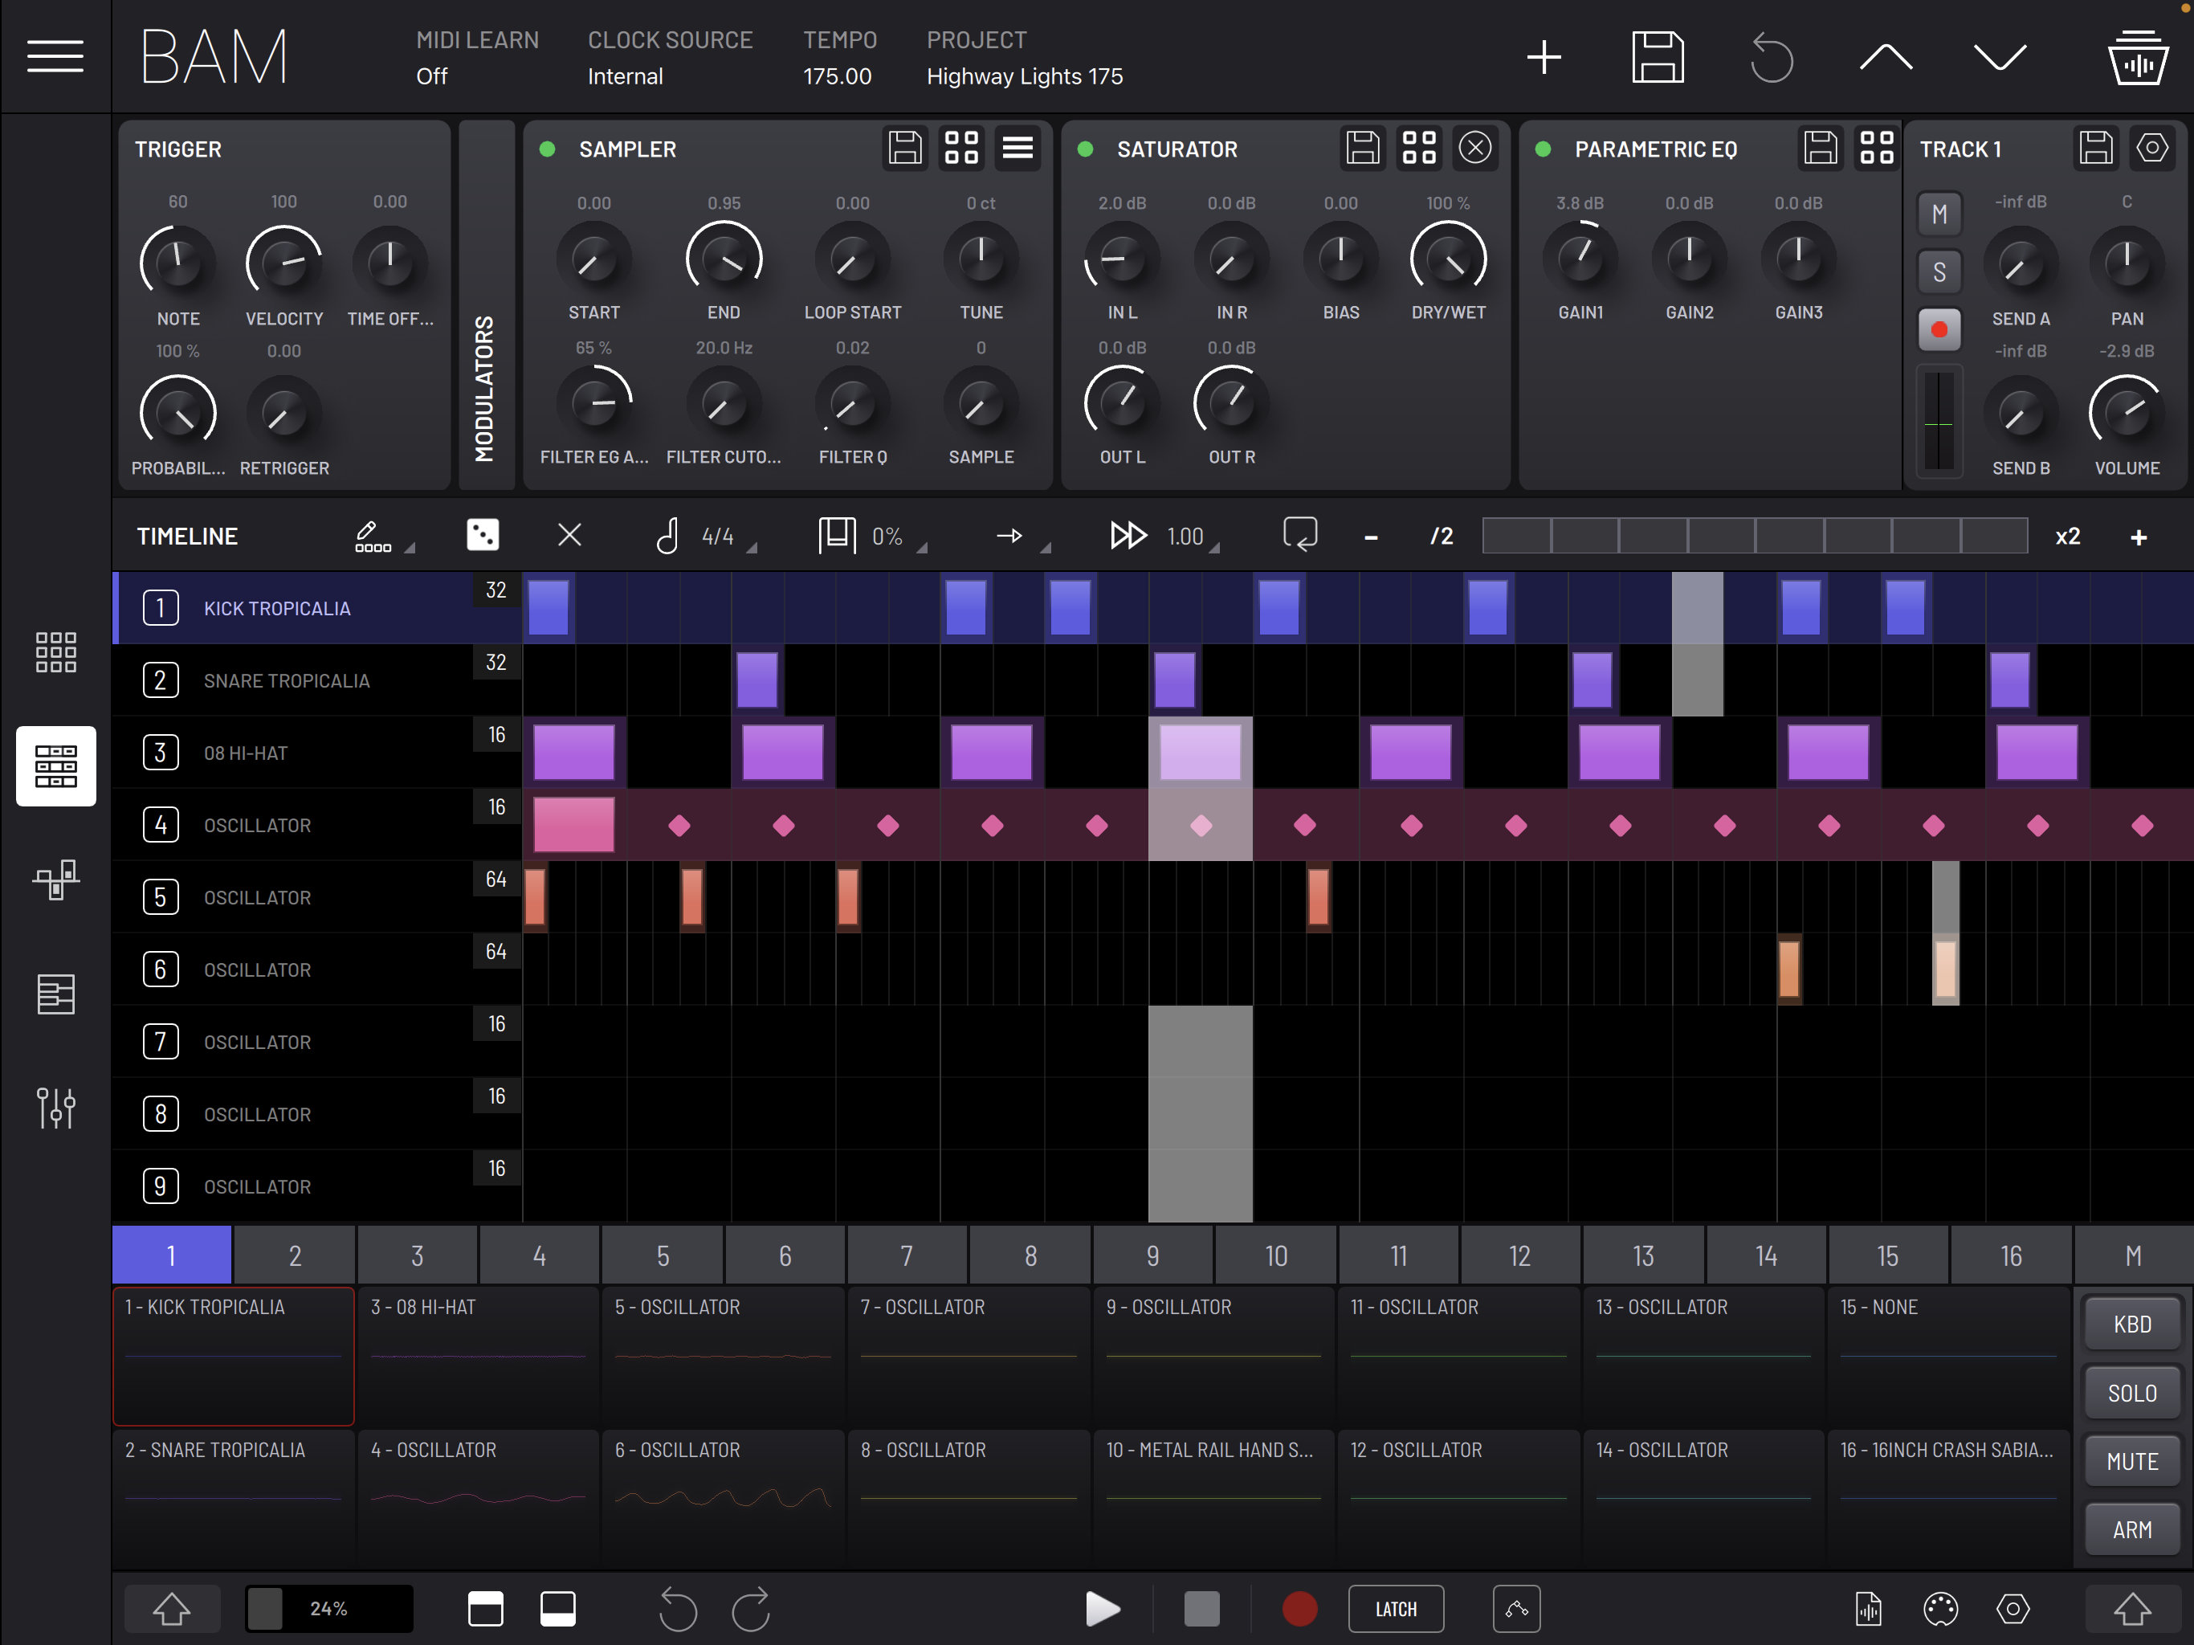
Task: Open Track 1 settings hexagon icon
Action: 2151,148
